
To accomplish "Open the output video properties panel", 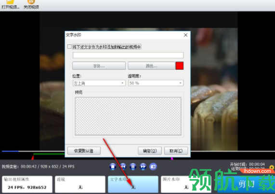I will coord(27,184).
